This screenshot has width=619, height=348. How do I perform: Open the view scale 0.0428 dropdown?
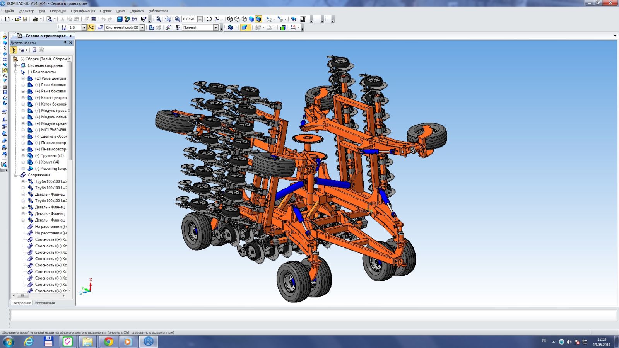coord(200,19)
